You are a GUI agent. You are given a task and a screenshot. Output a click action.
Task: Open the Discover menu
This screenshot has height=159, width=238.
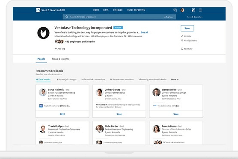click(118, 10)
